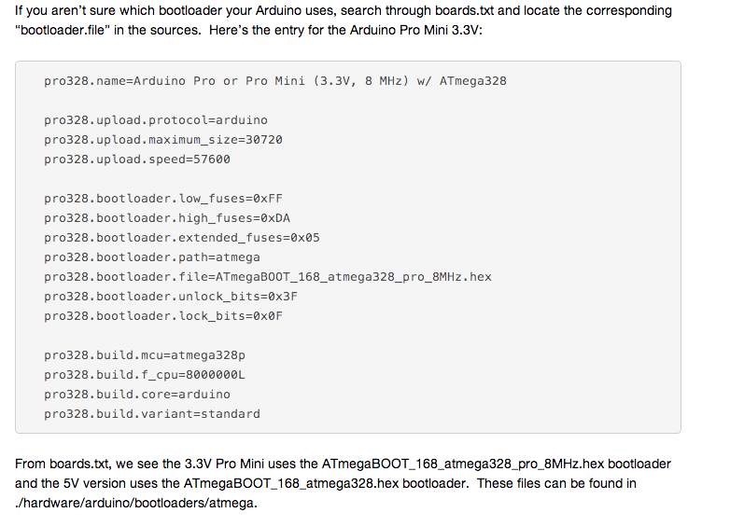Click the pro328.bootloader.file code line
The height and width of the screenshot is (527, 730).
(x=267, y=277)
